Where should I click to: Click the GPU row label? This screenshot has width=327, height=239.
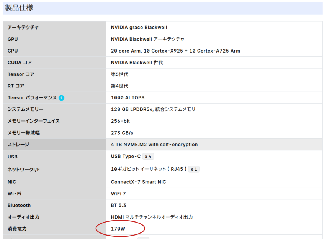click(x=13, y=39)
